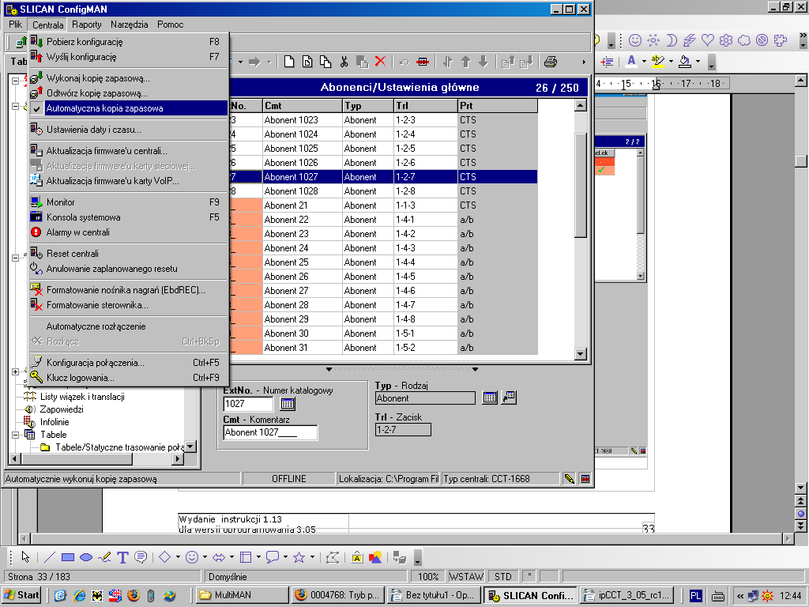Click the table picker icon beside ExtNo field
This screenshot has width=809, height=607.
tap(288, 404)
